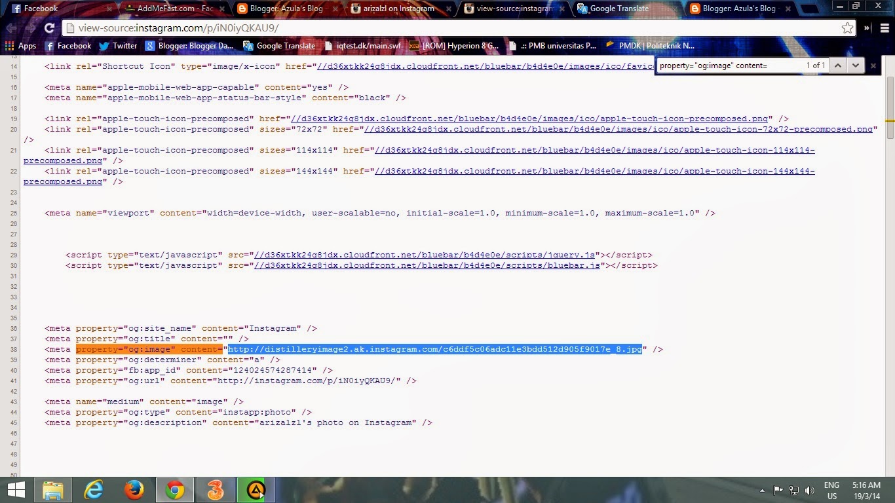Open the Blogger: Blogger Da... bookmark

(189, 46)
